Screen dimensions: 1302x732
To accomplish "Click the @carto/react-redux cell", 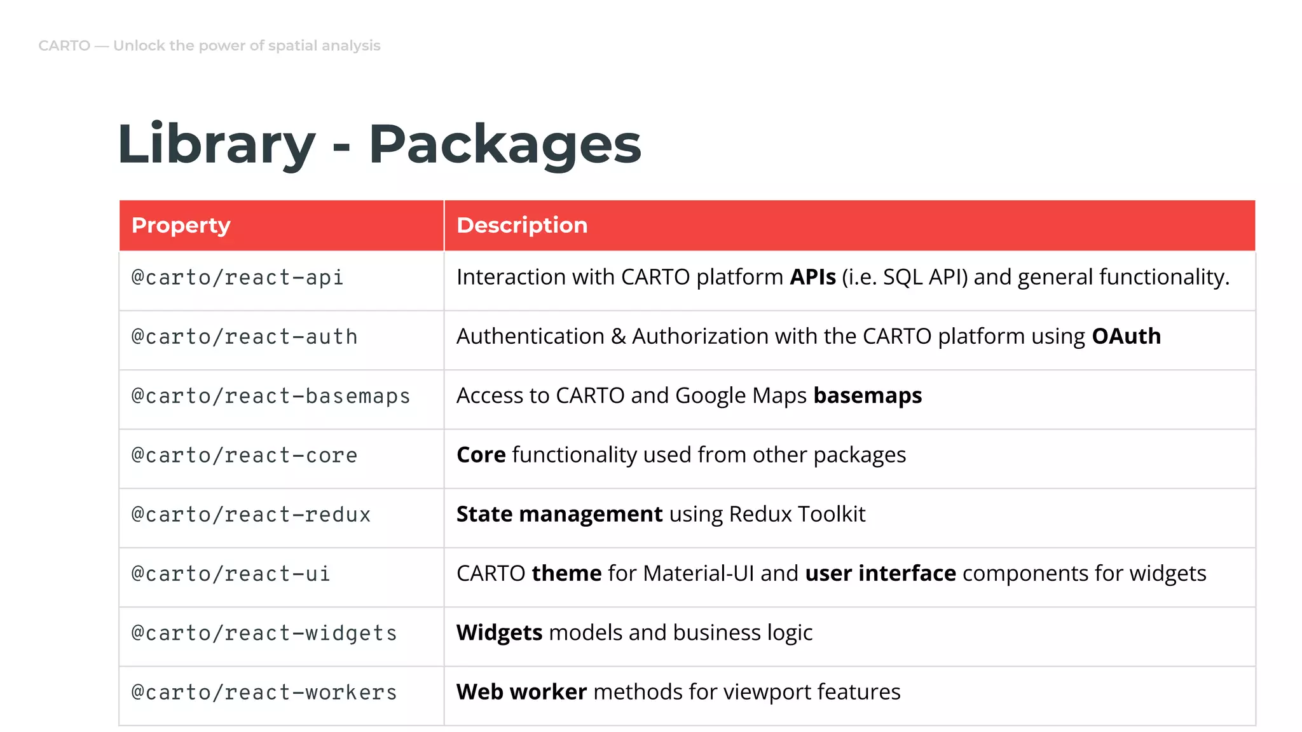I will [281, 517].
